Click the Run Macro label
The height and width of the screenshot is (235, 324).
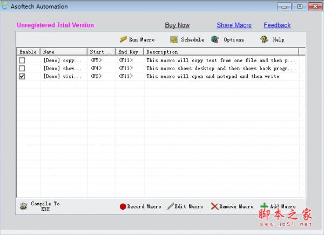[x=141, y=39]
